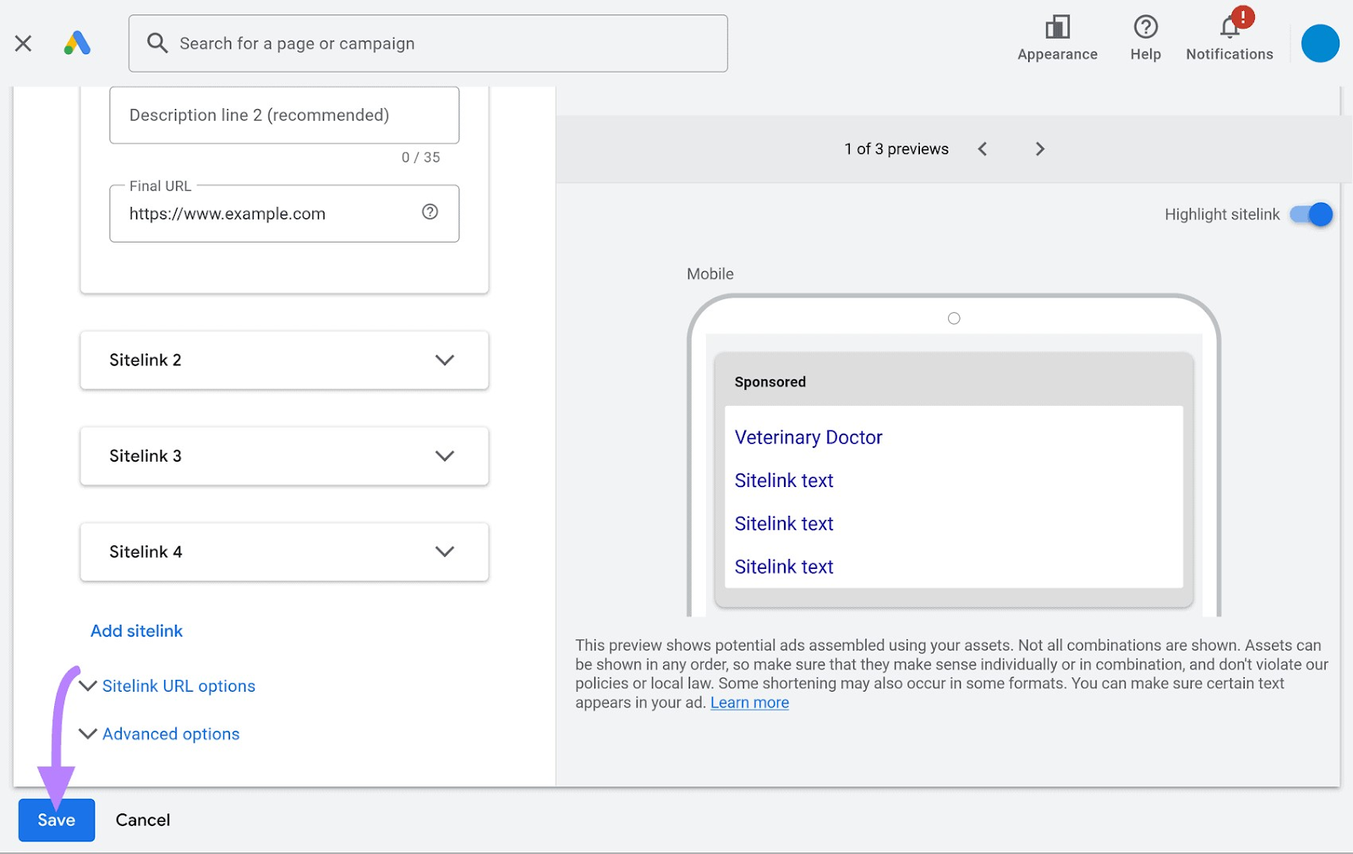Expand Sitelink URL options
This screenshot has width=1353, height=854.
pos(178,686)
